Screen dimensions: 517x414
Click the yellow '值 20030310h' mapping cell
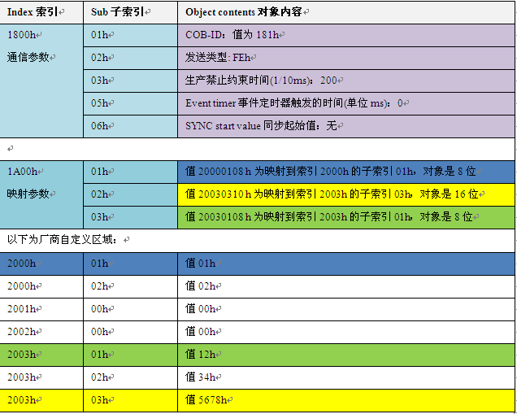(x=346, y=194)
